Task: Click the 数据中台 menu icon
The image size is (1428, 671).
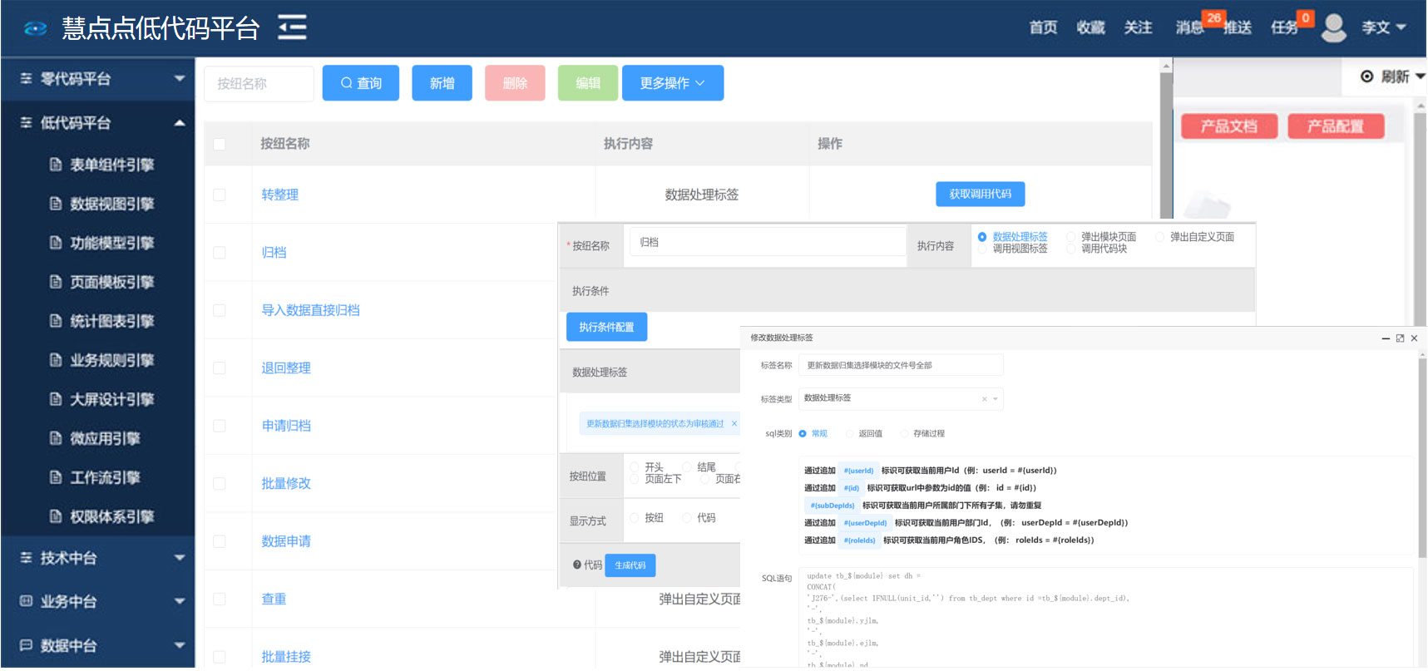Action: (26, 644)
